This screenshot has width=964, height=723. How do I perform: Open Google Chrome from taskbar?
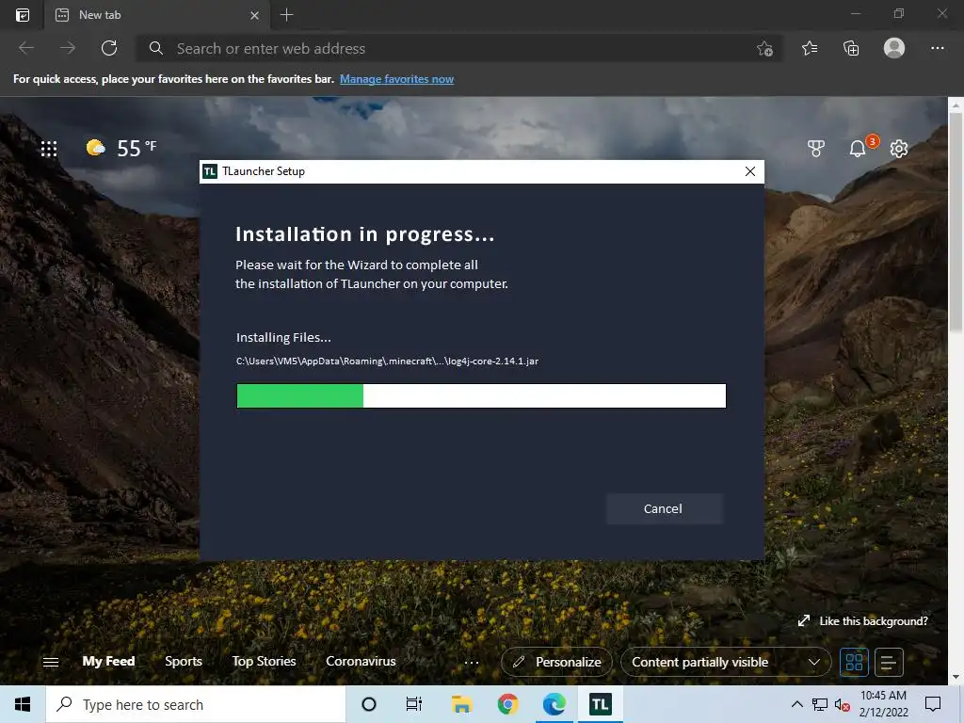pyautogui.click(x=507, y=704)
